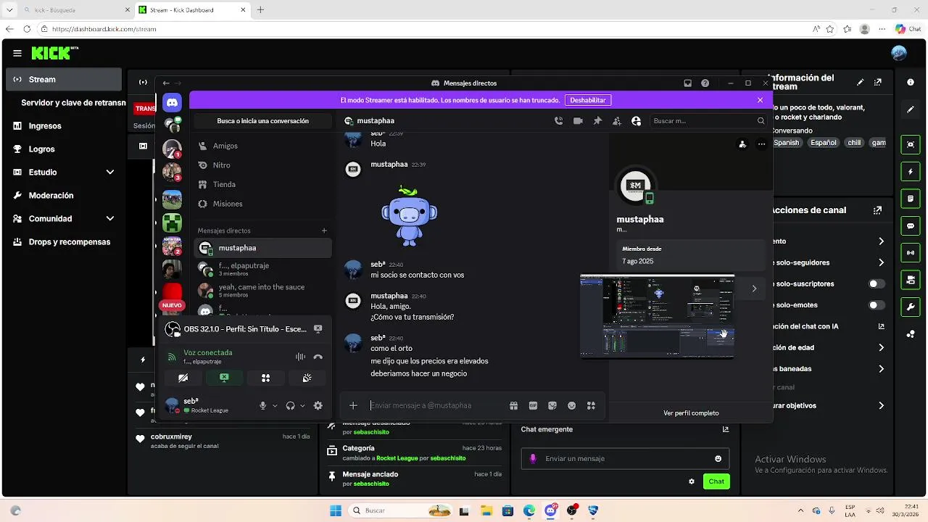Open Busca o inicia una conversación
Screen dimensions: 928x522
click(262, 121)
